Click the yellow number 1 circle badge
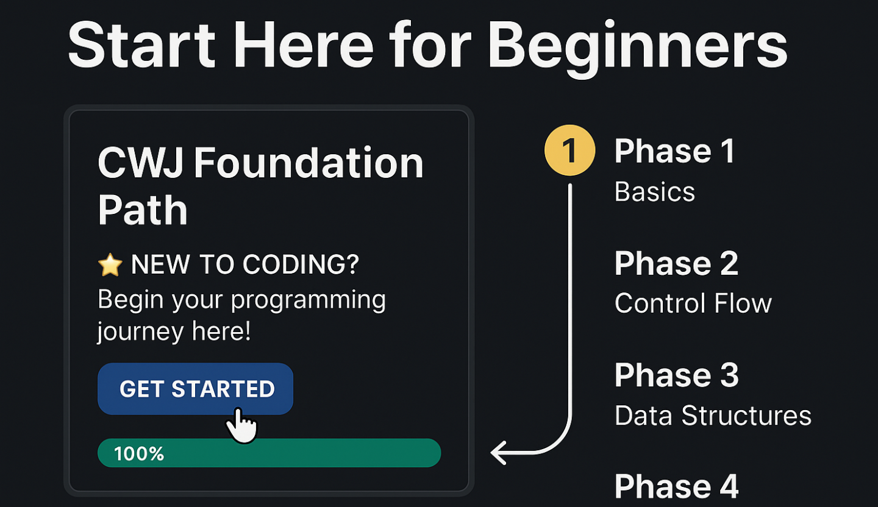This screenshot has height=507, width=878. tap(569, 151)
